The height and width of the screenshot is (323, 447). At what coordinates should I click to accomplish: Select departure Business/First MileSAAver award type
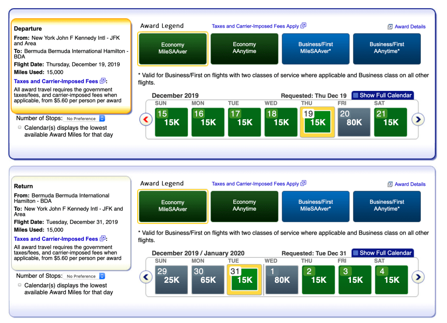315,48
